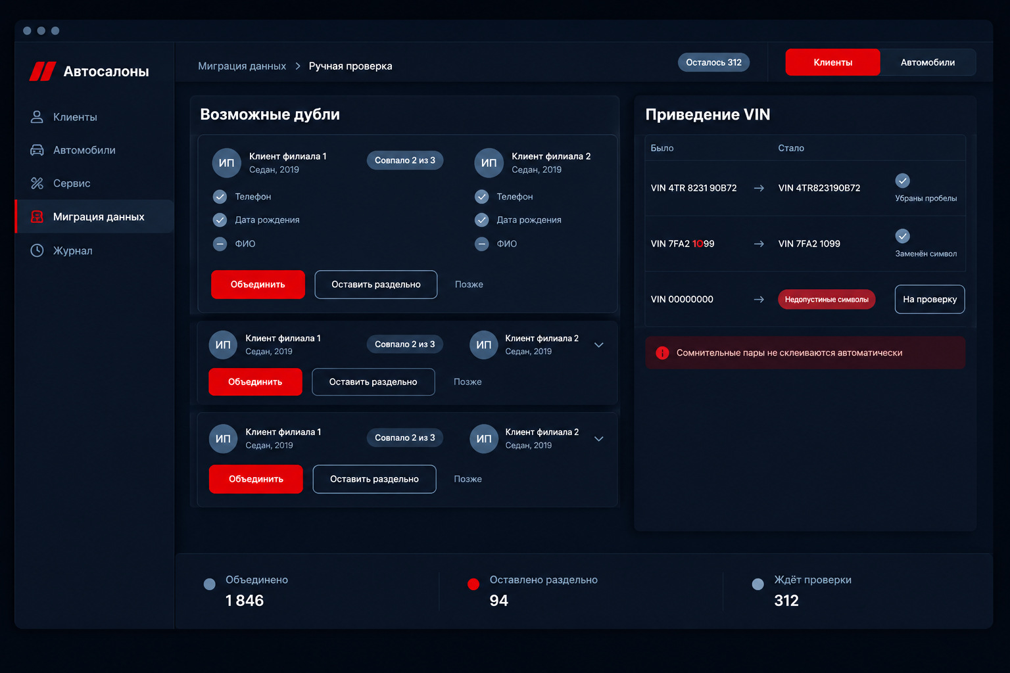Toggle Телефон check for Клиент филиала 1

pyautogui.click(x=220, y=197)
